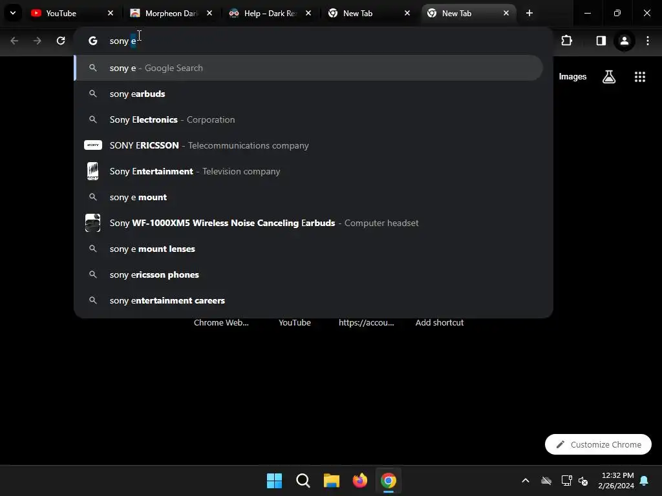The image size is (662, 496).
Task: Select 'sony e - Google Search' suggestion
Action: click(x=308, y=68)
